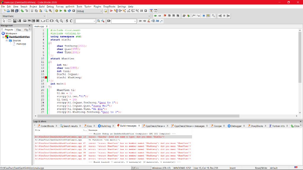This screenshot has height=170, width=303.
Task: Open the File menu
Action: [3, 6]
